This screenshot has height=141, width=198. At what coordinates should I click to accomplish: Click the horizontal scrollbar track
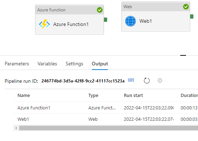coord(109,128)
